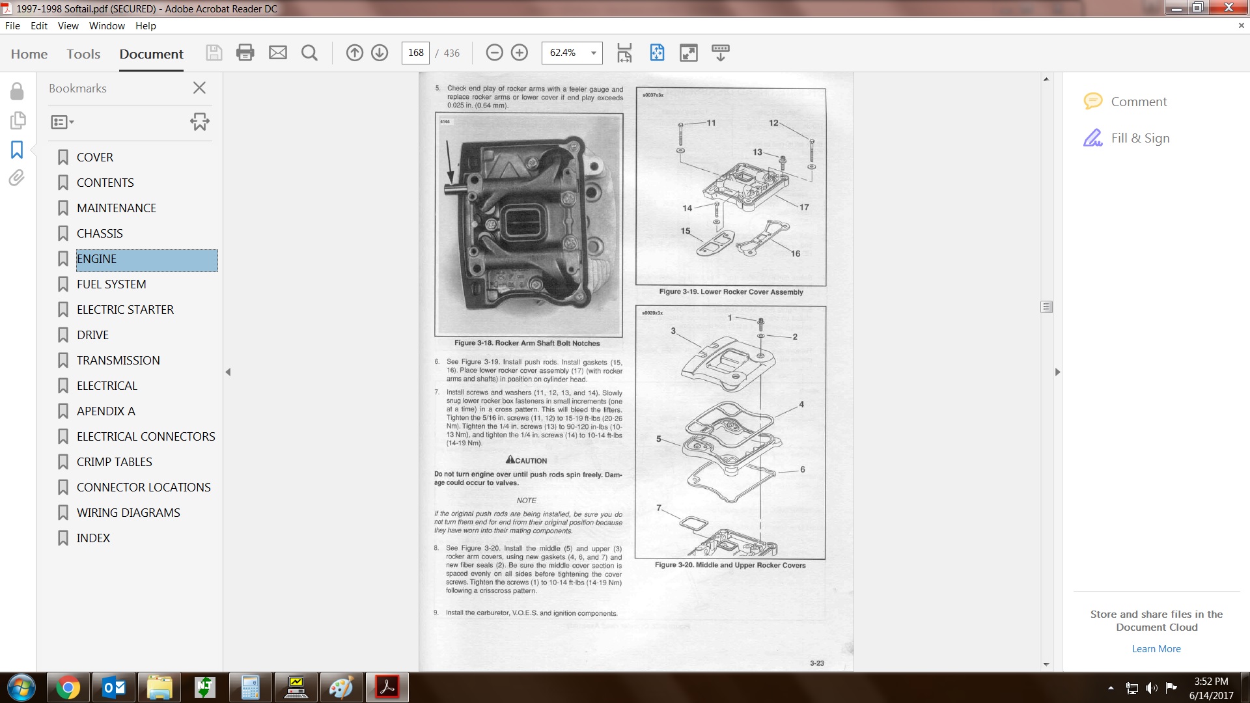Click the Print file icon
The image size is (1250, 703).
[245, 53]
